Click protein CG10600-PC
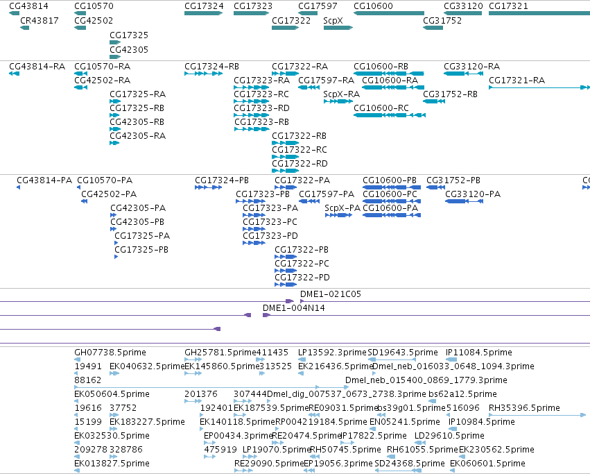Image resolution: width=590 pixels, height=474 pixels. pos(390,194)
